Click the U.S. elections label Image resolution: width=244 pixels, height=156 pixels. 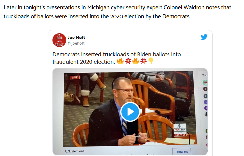click(x=75, y=151)
